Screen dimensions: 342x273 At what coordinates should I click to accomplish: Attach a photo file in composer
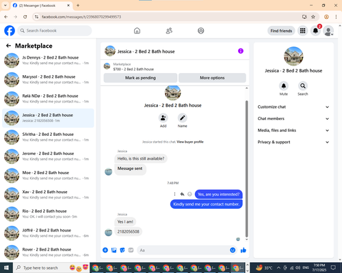[114, 250]
